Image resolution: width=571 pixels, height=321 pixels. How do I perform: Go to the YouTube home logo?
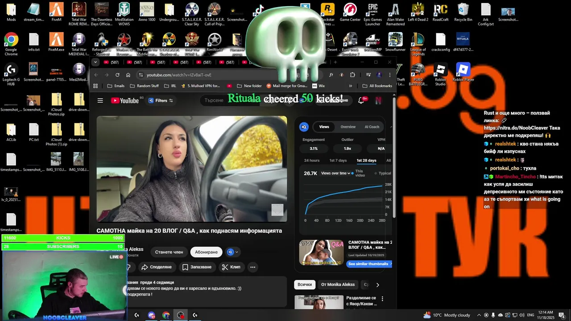pos(125,101)
